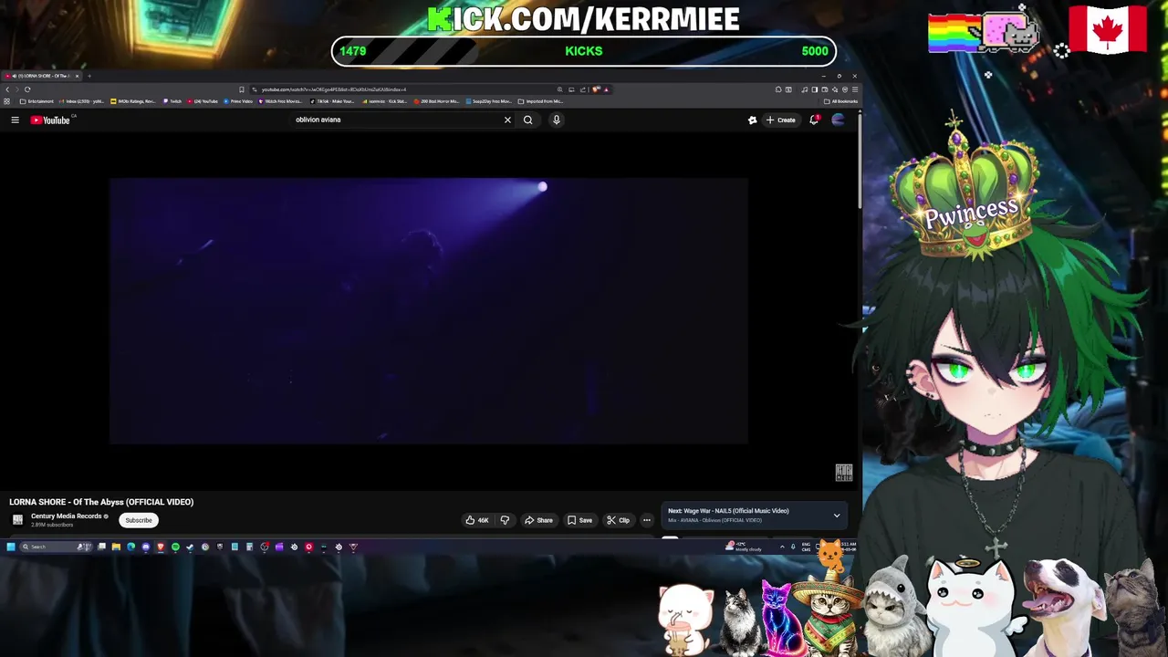The width and height of the screenshot is (1168, 657).
Task: Bookmark this page from the address bar
Action: point(241,89)
